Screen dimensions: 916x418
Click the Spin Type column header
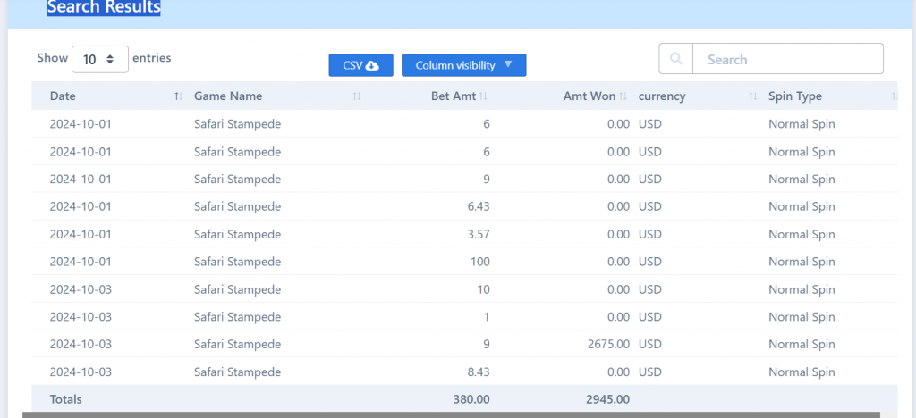(795, 96)
